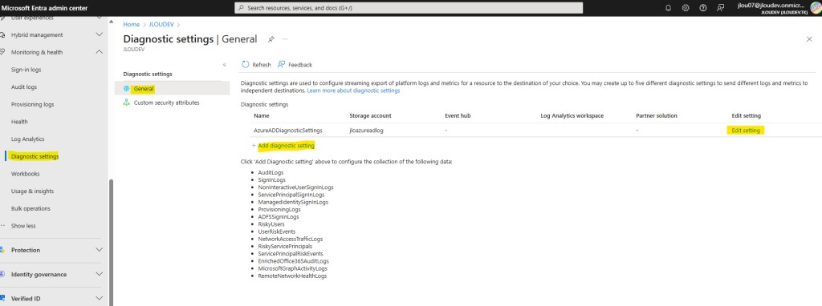Focus the search resources input field
Viewport: 822px width, 306px height.
(x=409, y=8)
